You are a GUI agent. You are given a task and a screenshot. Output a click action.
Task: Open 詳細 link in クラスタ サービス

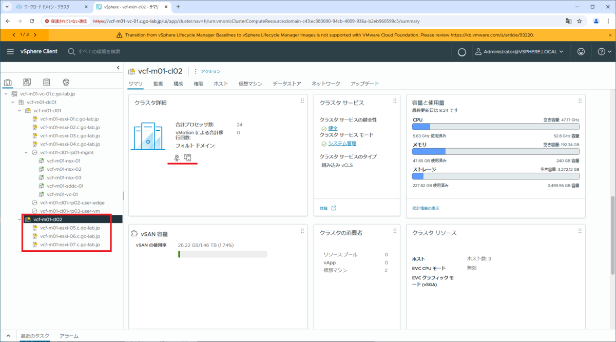(323, 208)
